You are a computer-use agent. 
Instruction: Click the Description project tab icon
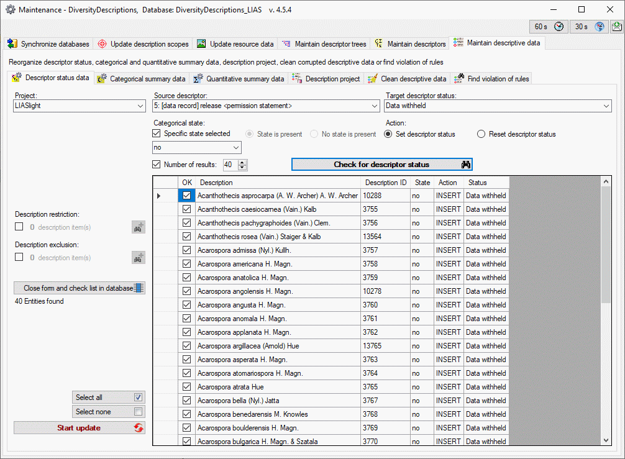(296, 78)
